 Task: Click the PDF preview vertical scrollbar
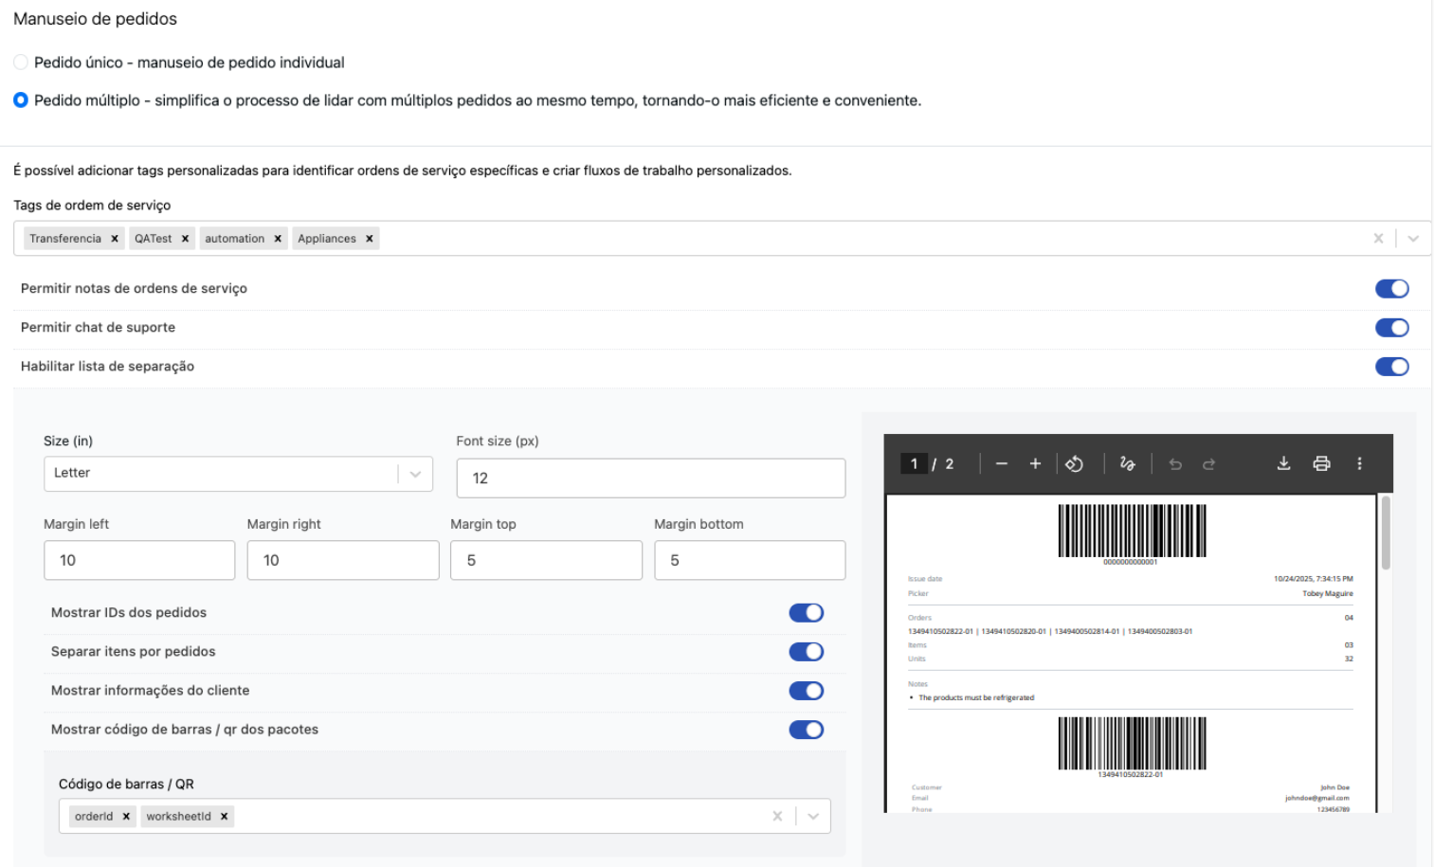pos(1385,533)
